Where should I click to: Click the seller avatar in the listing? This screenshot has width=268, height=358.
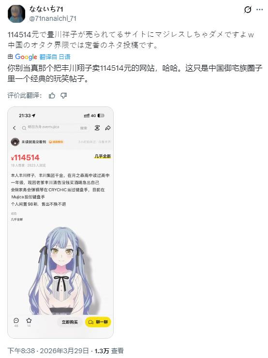coord(15,142)
